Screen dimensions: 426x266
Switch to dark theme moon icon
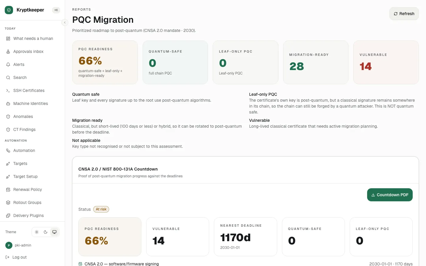click(x=46, y=232)
